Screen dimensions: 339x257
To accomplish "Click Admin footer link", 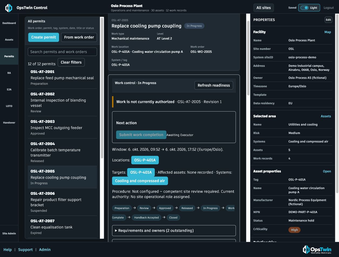I will click(45, 250).
